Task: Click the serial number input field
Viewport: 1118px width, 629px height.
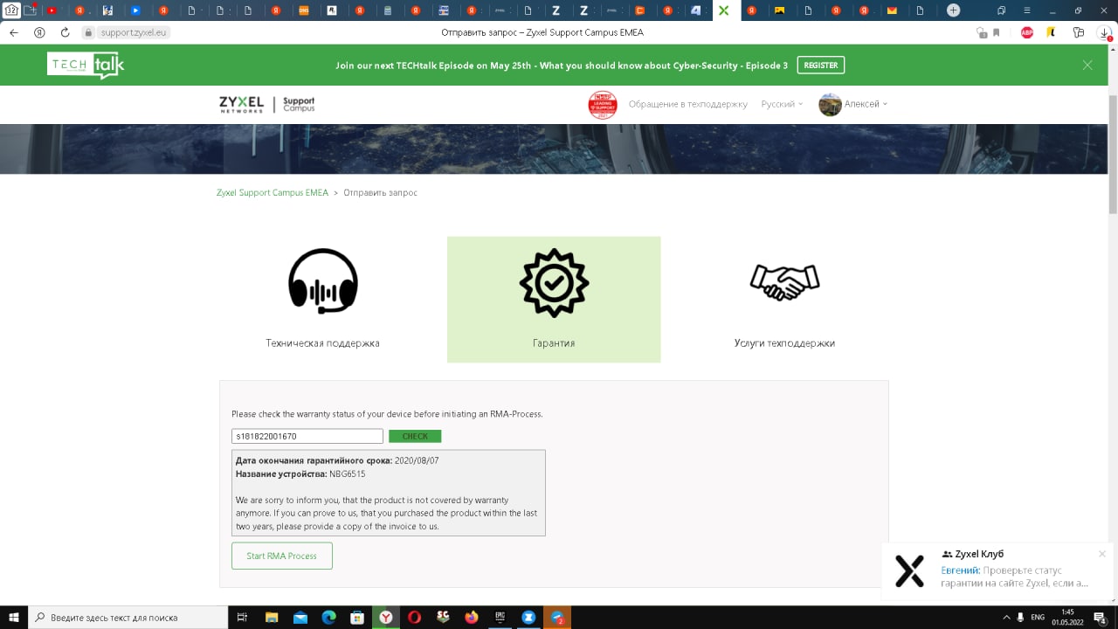Action: click(307, 436)
